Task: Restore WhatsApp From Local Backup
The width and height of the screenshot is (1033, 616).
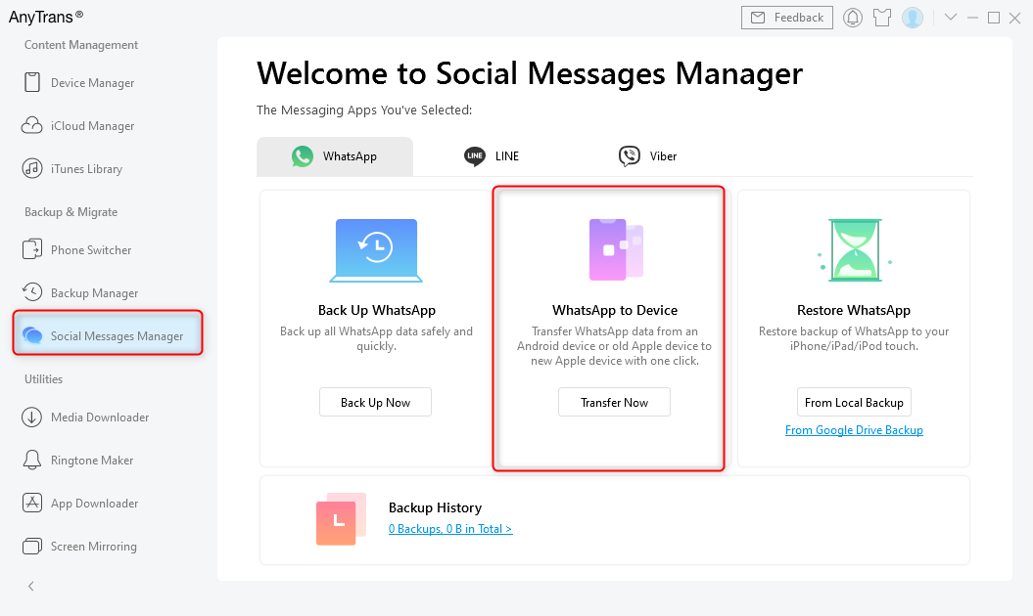Action: (854, 401)
